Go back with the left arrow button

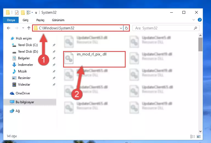[9, 28]
